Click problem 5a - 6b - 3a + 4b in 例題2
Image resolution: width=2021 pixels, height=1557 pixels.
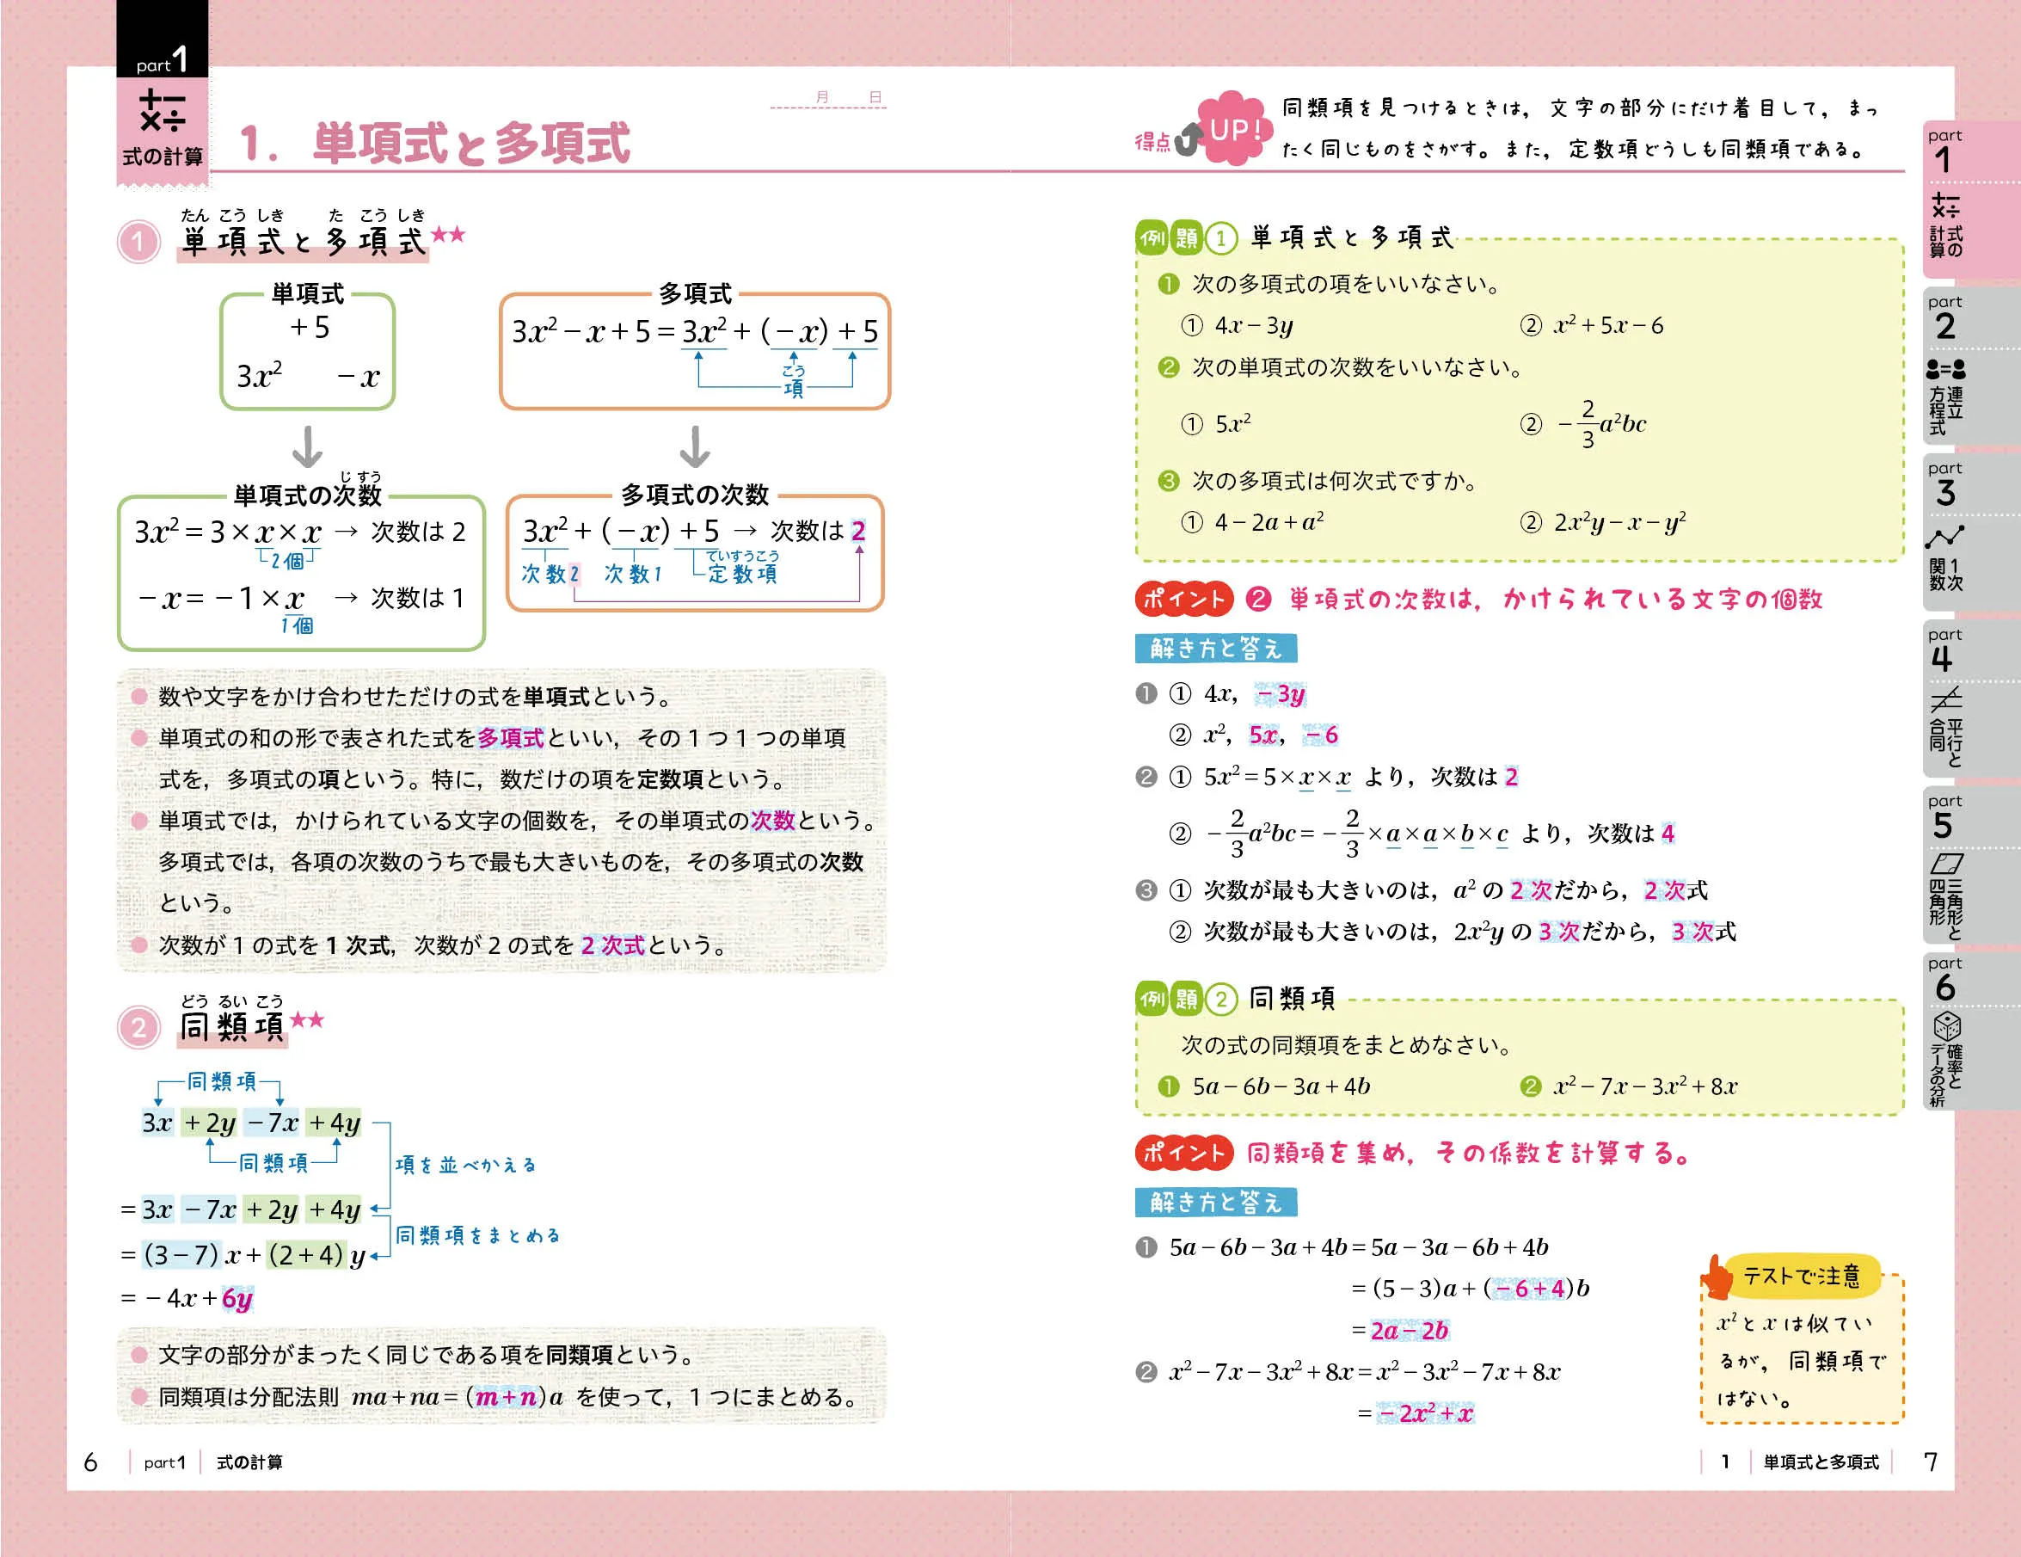coord(1281,1086)
